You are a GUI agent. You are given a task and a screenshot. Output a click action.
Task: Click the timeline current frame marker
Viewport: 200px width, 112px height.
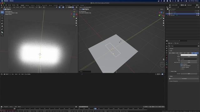tap(95, 109)
